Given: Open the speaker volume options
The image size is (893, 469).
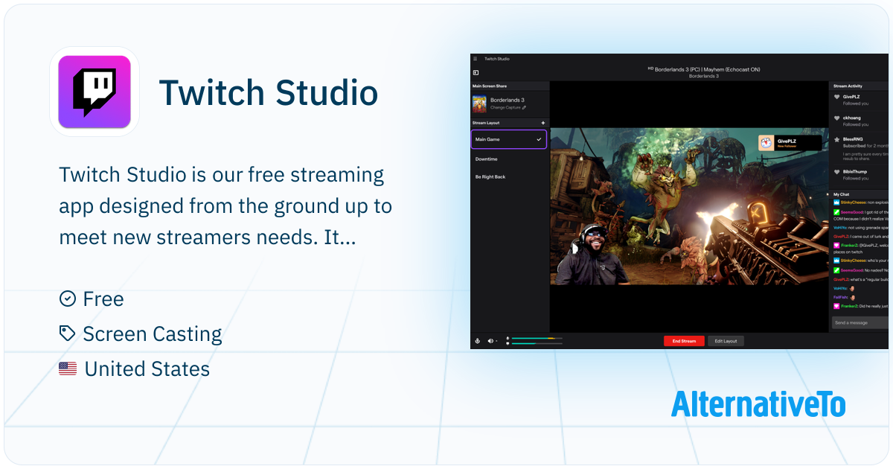Looking at the screenshot, I should (491, 341).
